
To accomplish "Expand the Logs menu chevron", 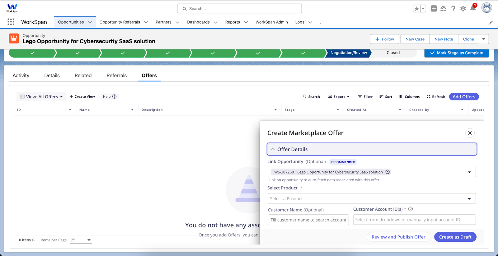I will click(310, 22).
